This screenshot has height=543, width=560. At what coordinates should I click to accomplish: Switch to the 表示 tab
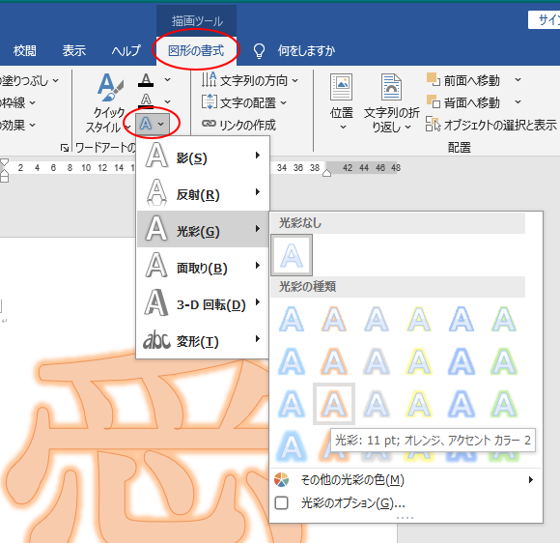[x=74, y=50]
